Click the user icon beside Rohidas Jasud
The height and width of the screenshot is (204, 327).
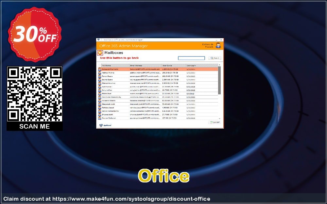pos(100,108)
